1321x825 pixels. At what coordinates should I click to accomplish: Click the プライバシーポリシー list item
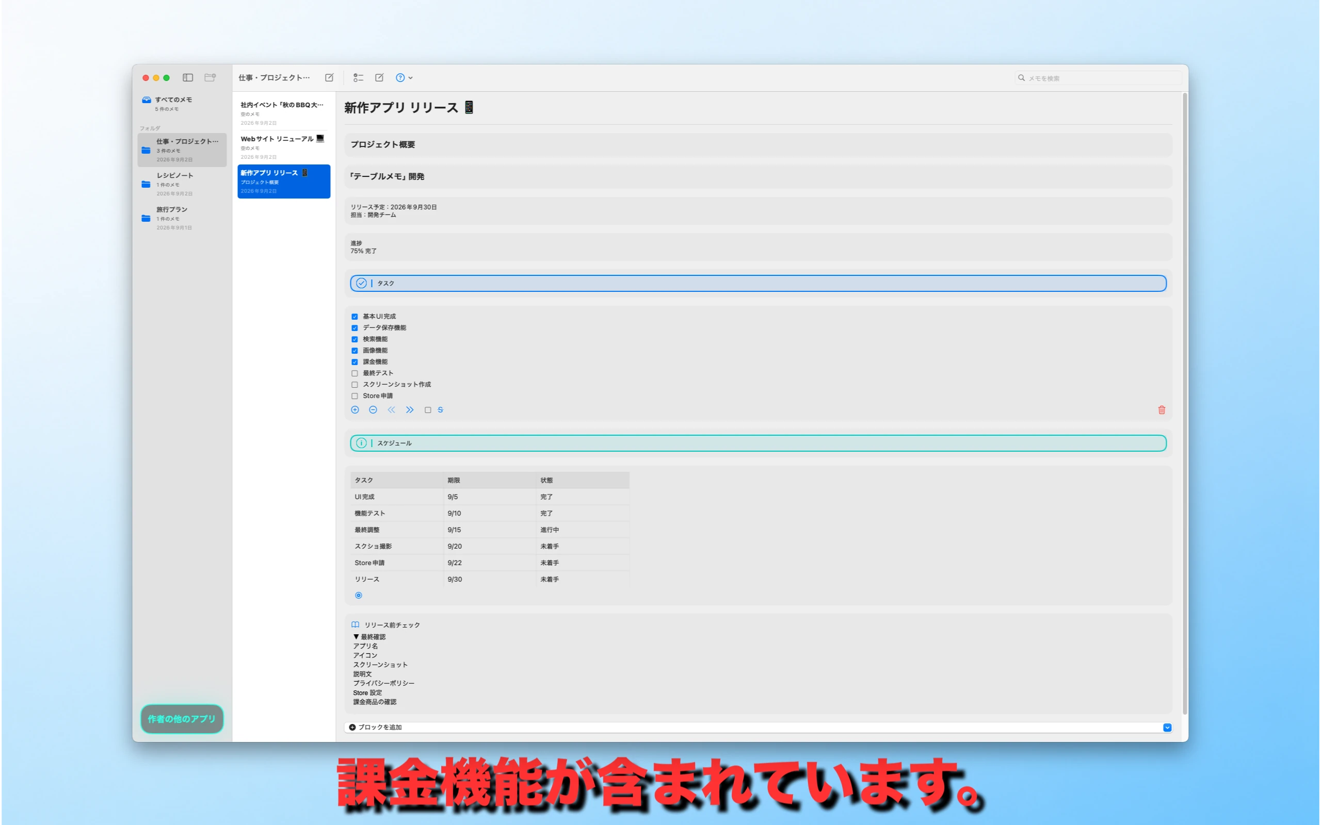click(x=384, y=683)
